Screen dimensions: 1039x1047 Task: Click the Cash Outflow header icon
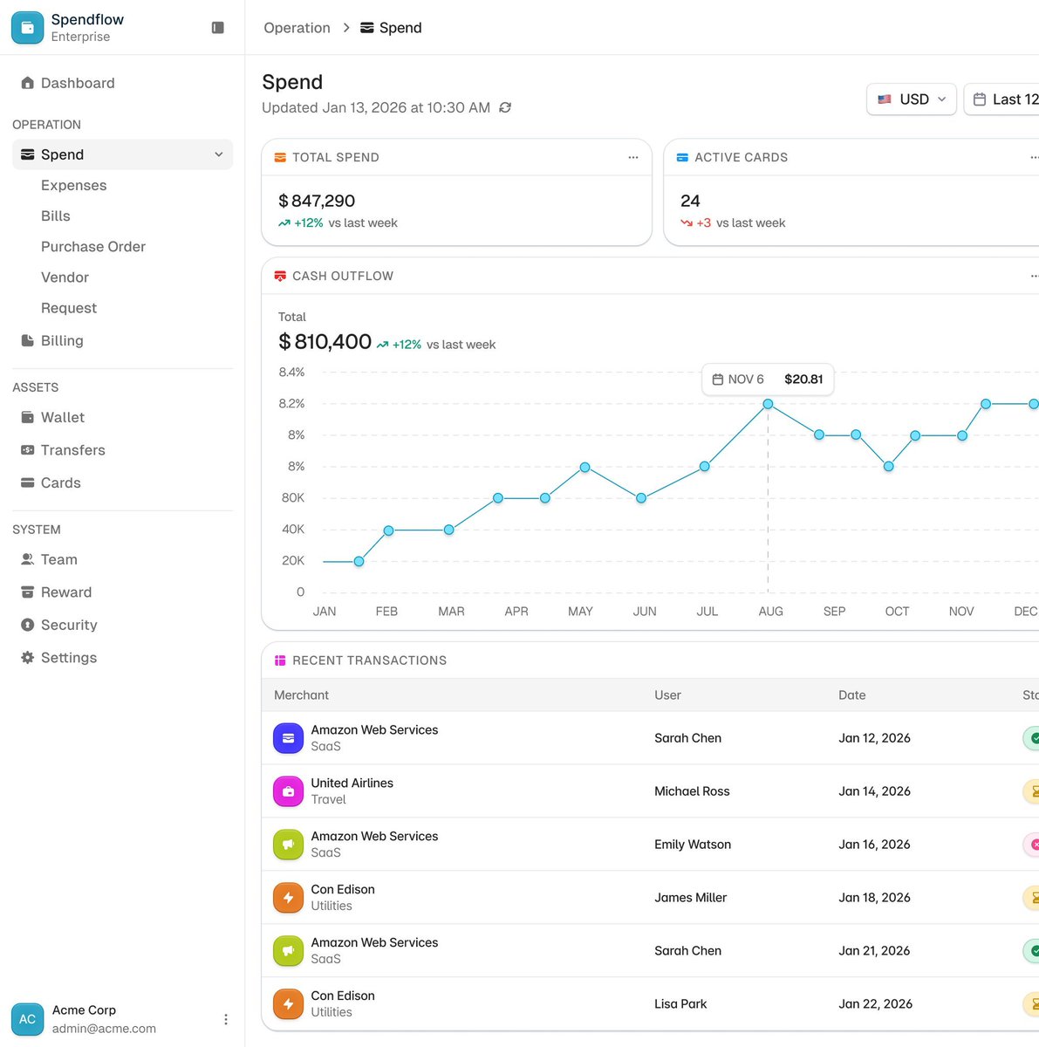tap(280, 276)
